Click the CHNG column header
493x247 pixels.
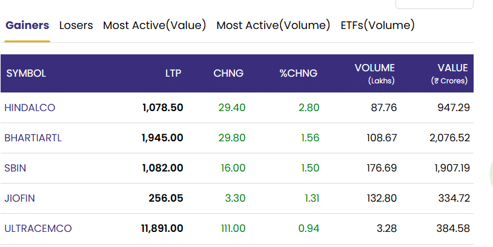(x=228, y=73)
